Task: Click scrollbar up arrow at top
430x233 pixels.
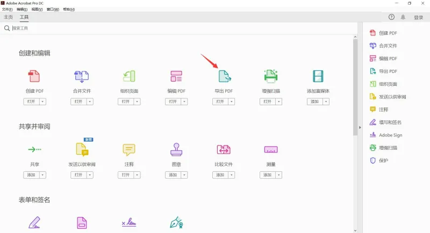Action: [355, 37]
